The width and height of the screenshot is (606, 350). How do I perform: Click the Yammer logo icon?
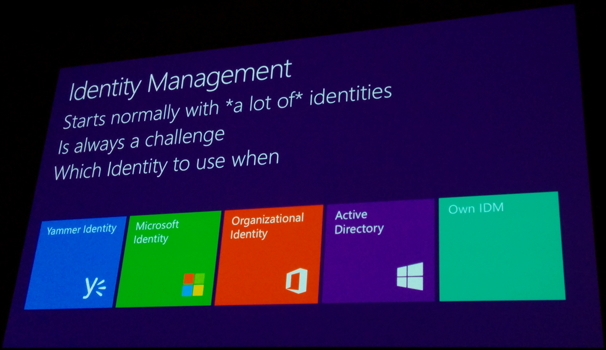point(94,288)
